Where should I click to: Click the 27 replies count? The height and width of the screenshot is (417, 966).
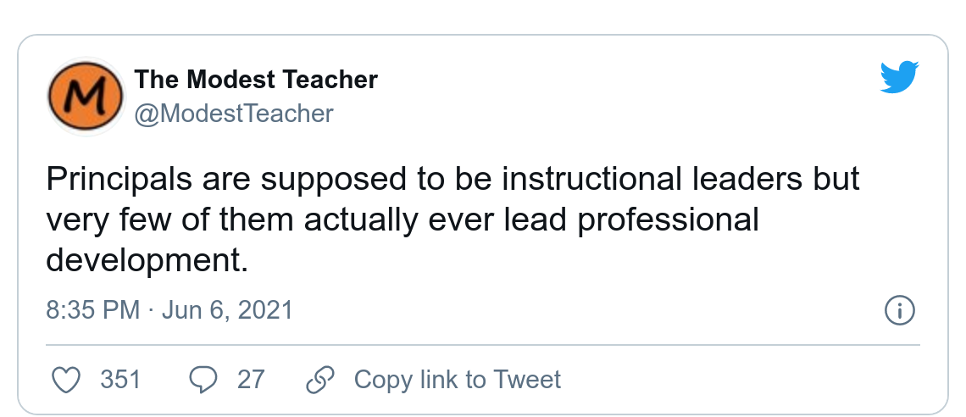click(x=251, y=379)
